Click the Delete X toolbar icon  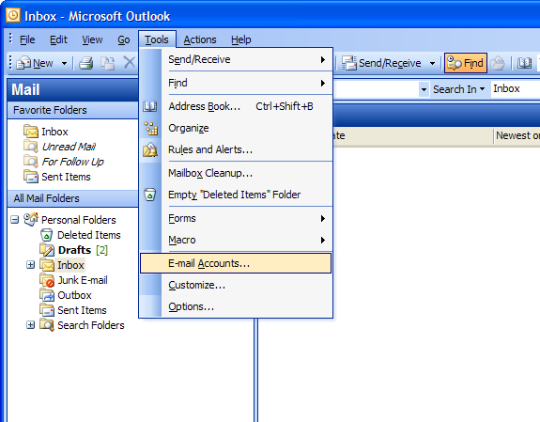(130, 63)
